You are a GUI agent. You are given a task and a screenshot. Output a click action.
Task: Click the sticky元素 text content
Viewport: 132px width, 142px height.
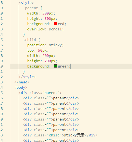[x=74, y=135]
